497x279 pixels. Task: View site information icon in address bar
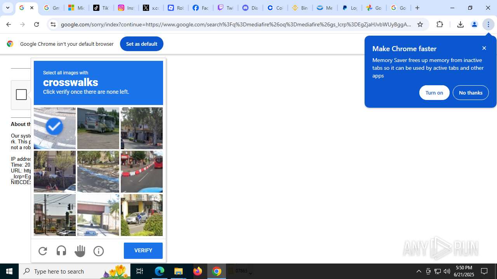[53, 24]
